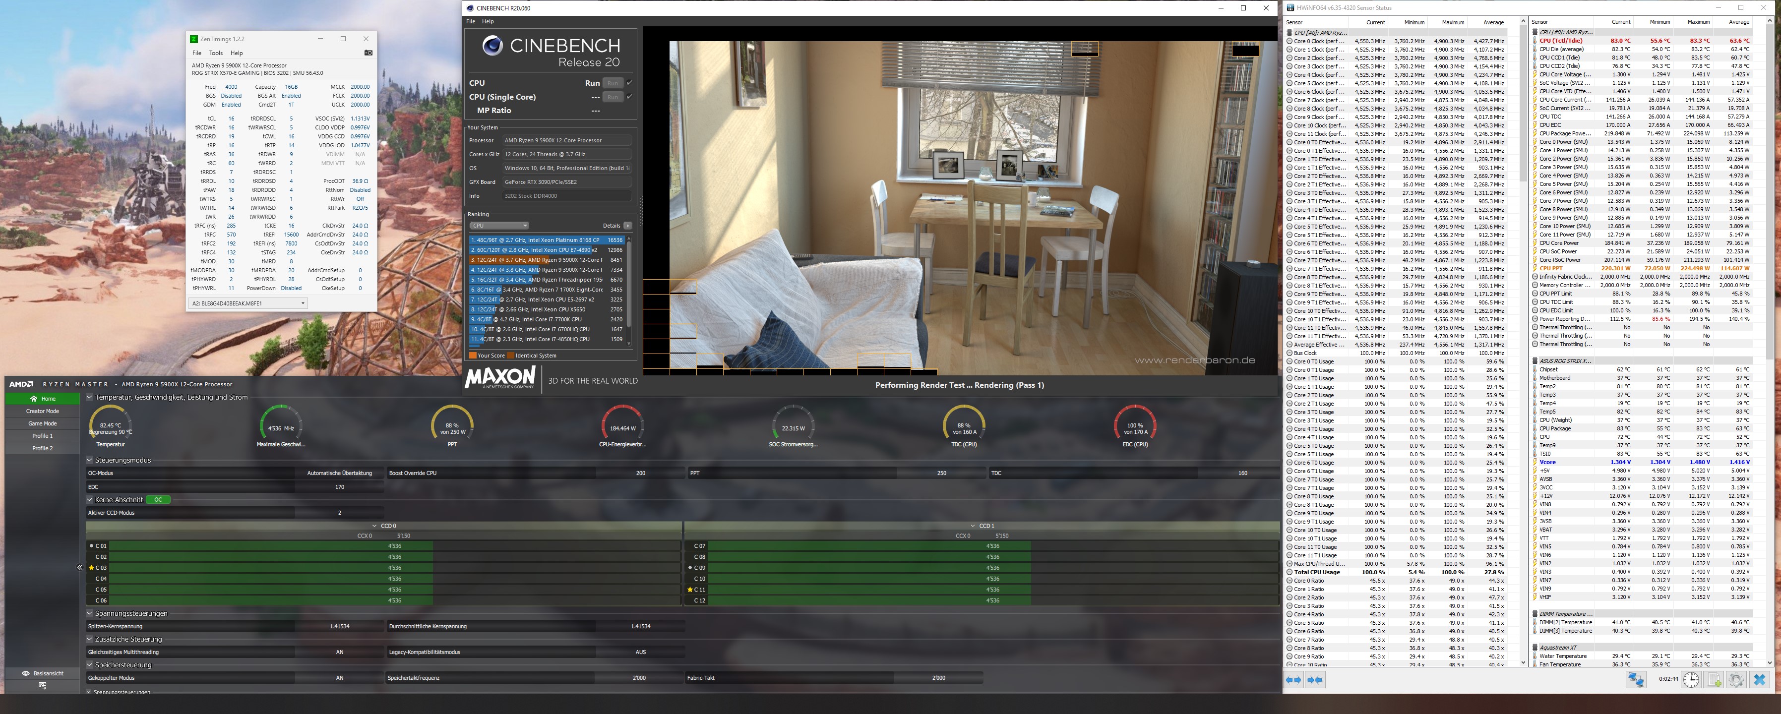
Task: Click Ryzen Master sidebar collapse double-arrow
Action: click(79, 567)
